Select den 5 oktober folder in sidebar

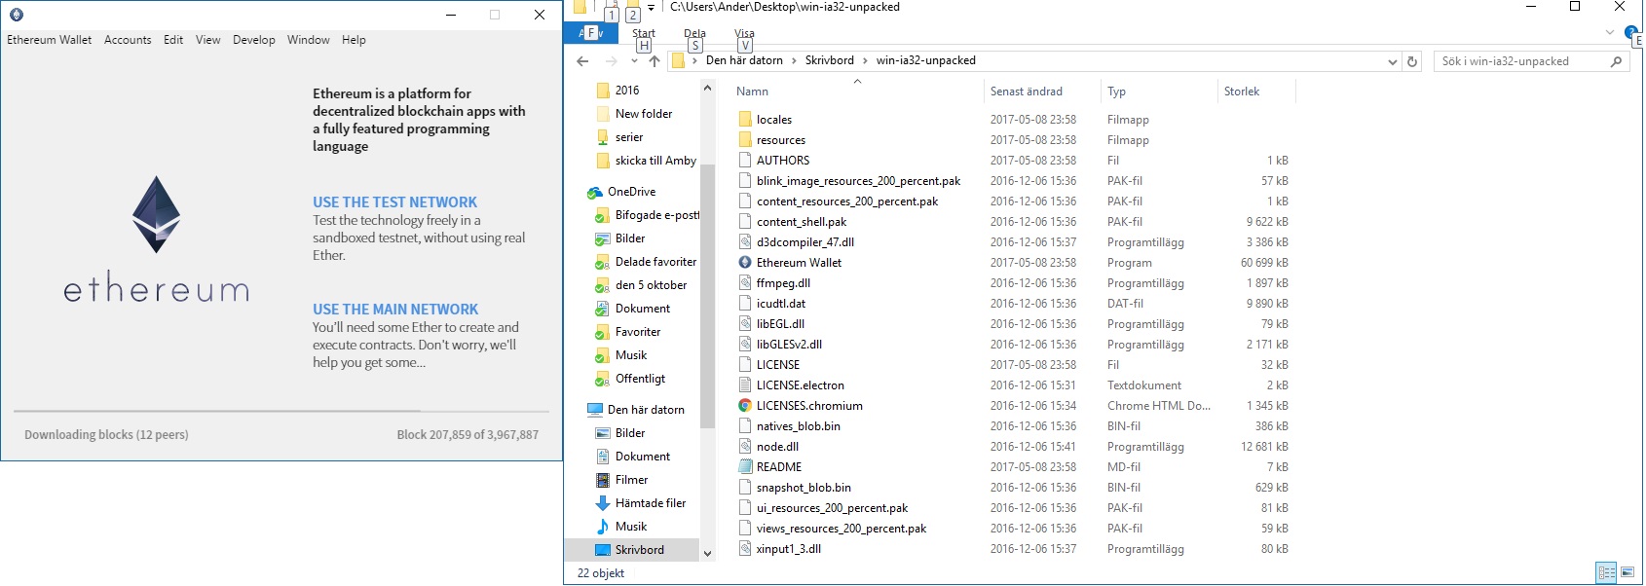coord(651,285)
